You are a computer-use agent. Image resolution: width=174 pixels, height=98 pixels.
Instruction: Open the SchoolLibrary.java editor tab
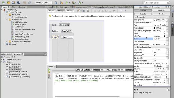[63, 7]
